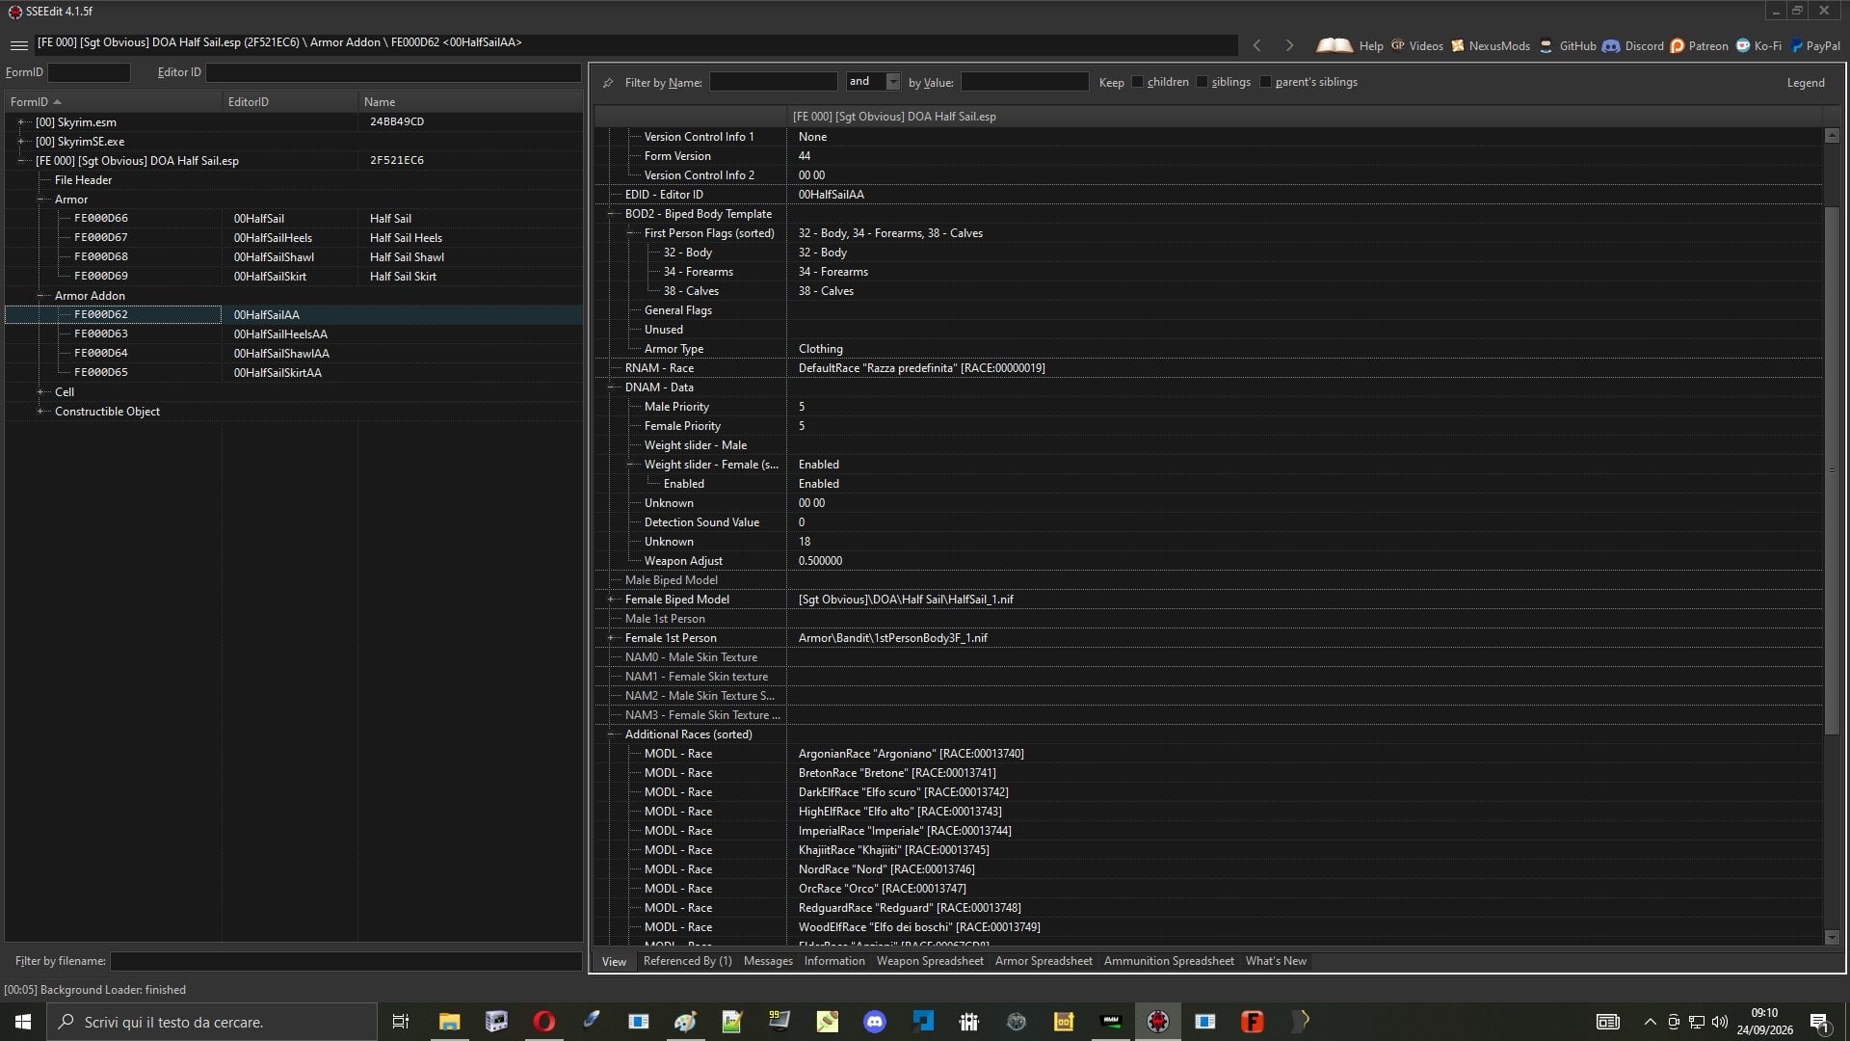Open the Videos link
The image size is (1850, 1041).
pyautogui.click(x=1417, y=45)
